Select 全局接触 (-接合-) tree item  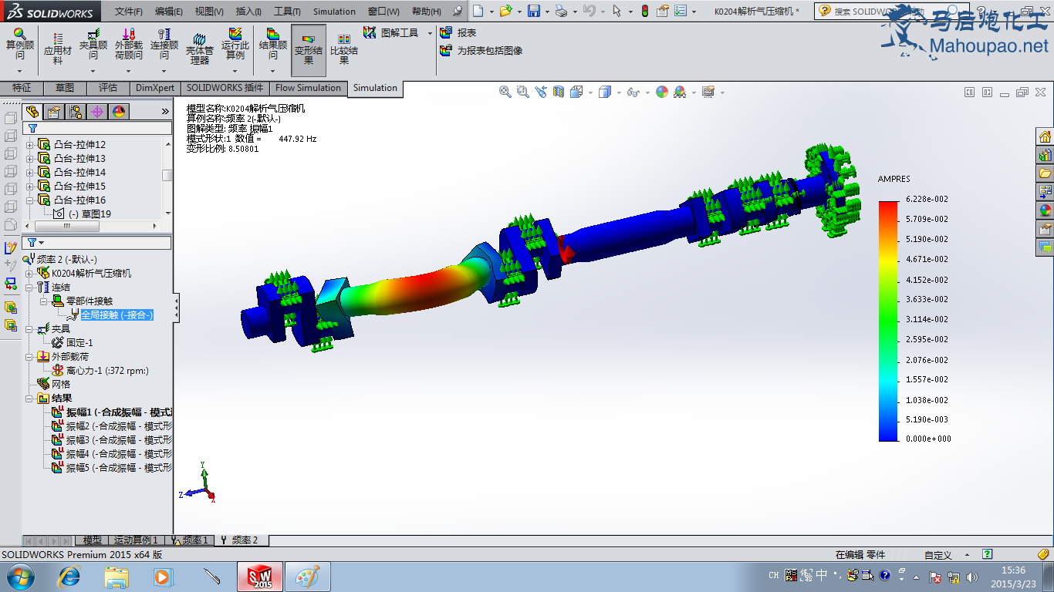tap(117, 314)
